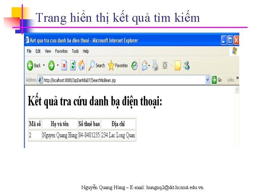Open the Forward history dropdown arrow

58,65
